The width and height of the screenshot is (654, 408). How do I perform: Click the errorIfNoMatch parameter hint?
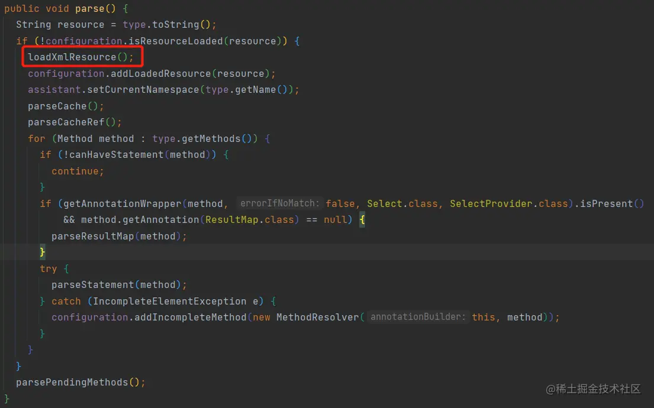point(279,203)
